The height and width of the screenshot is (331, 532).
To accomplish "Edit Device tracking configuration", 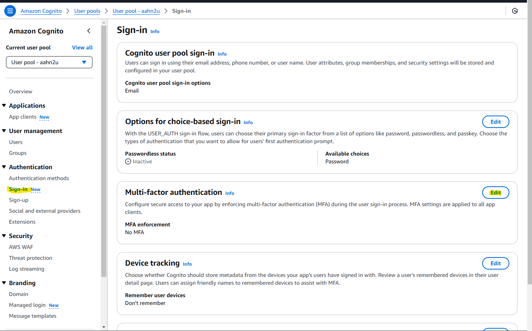I will [x=495, y=263].
